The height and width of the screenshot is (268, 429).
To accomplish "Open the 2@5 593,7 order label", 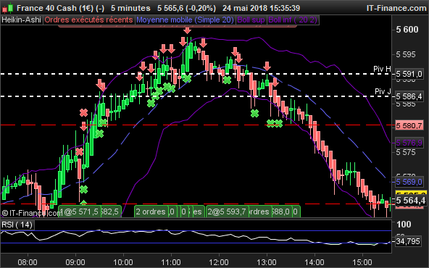I will (x=227, y=212).
